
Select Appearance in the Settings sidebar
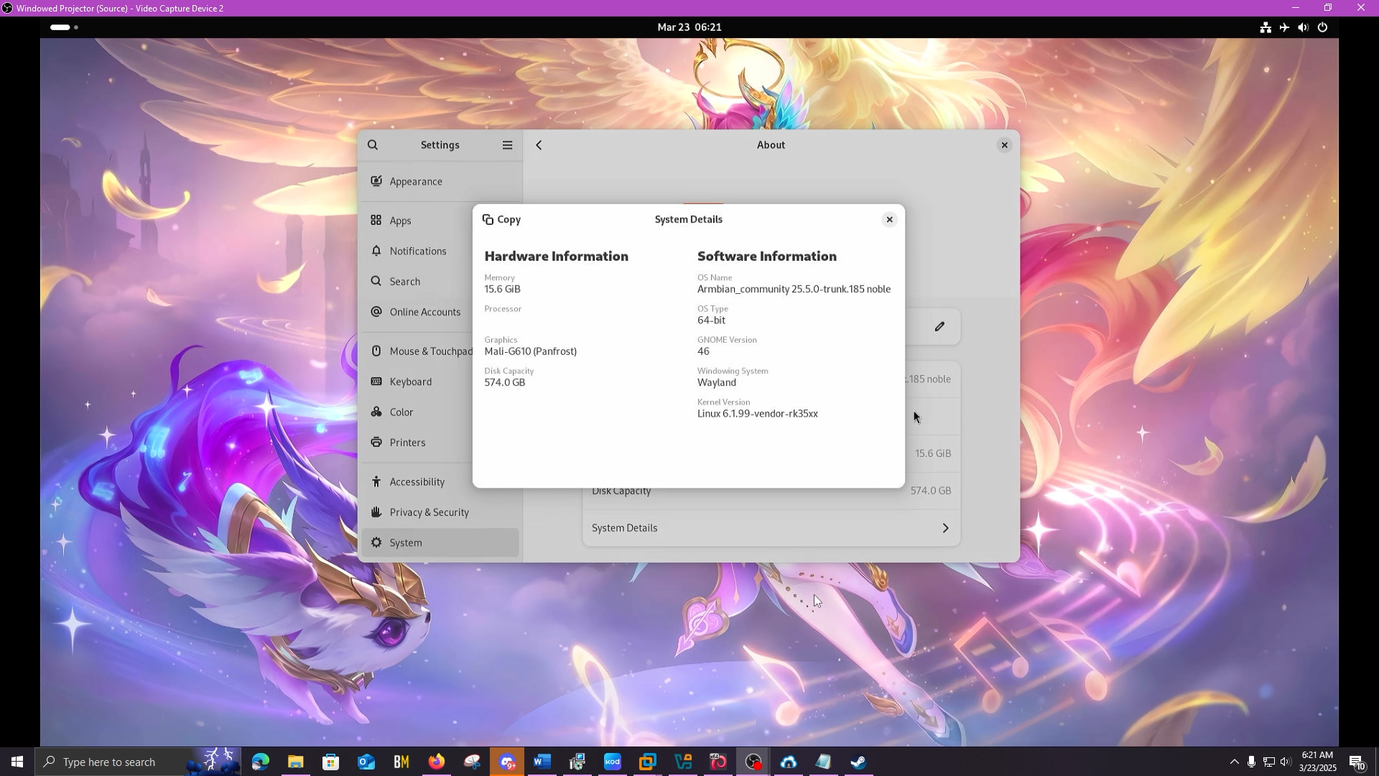[416, 182]
